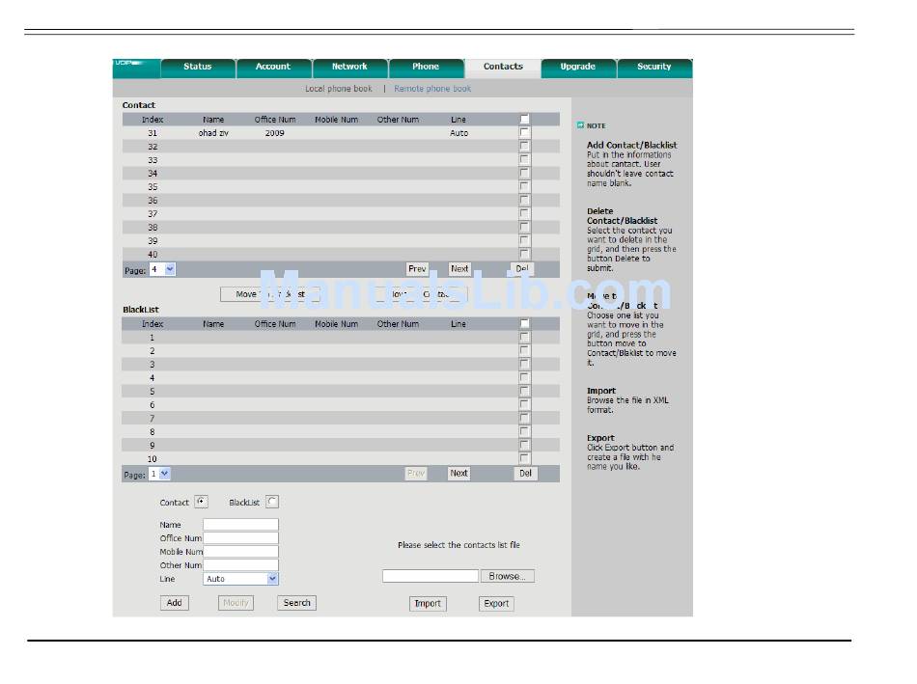
Task: Click the NOTE arrow icon
Action: point(580,125)
